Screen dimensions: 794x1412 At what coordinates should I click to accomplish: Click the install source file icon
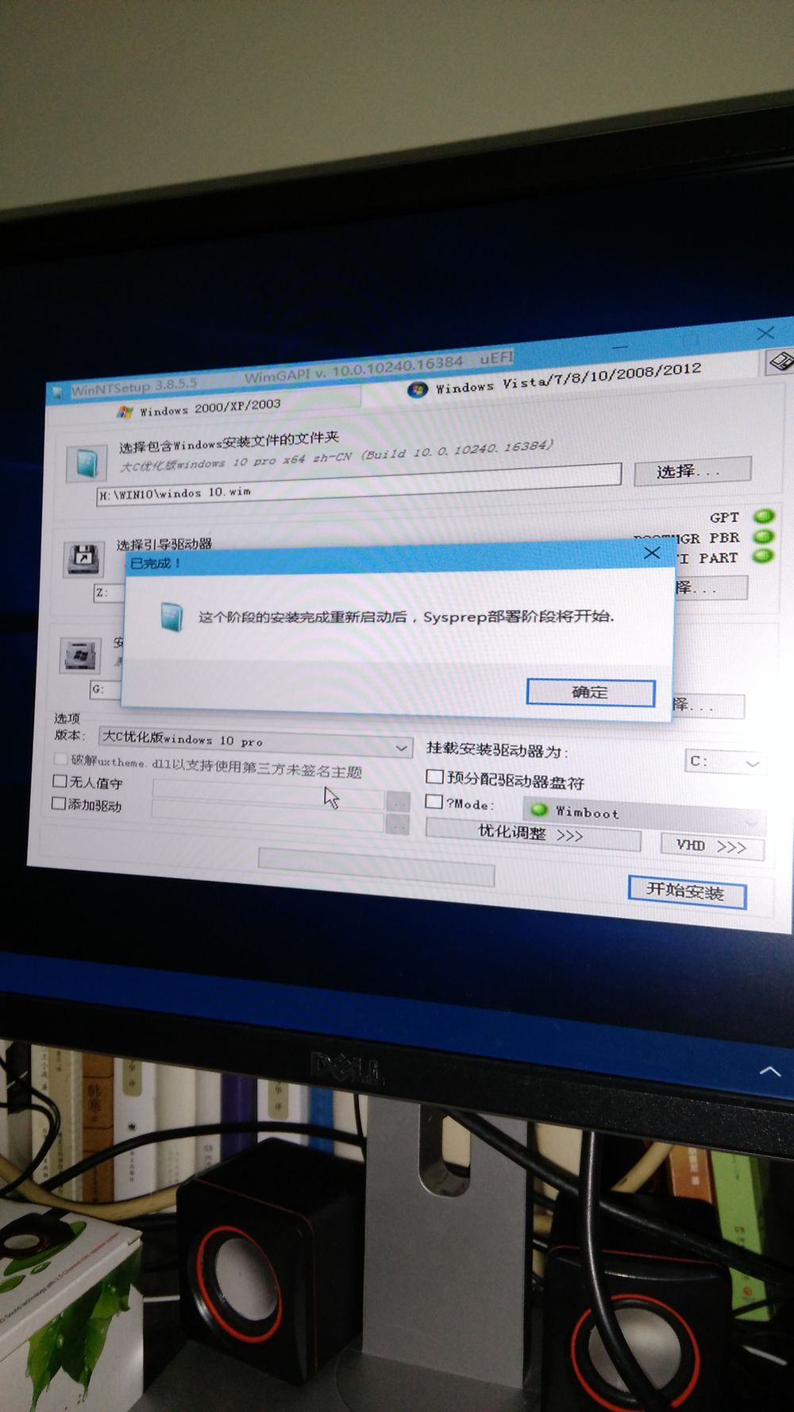click(87, 462)
